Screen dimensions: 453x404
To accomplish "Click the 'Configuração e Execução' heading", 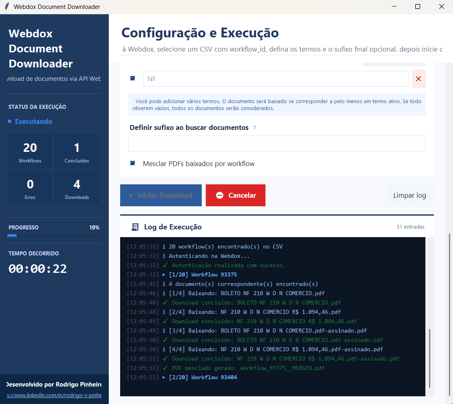I will (x=200, y=32).
